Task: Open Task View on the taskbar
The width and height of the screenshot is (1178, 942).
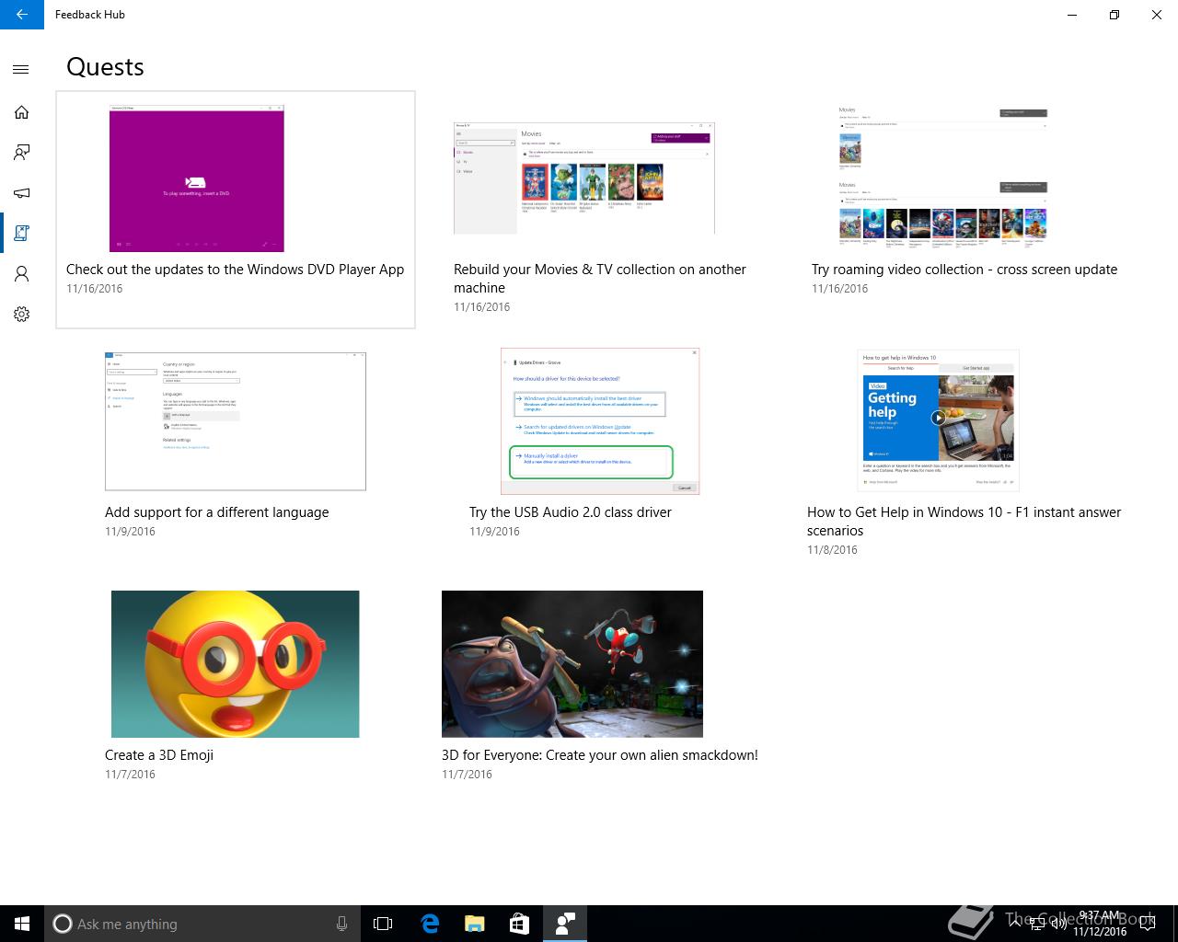Action: 383,924
